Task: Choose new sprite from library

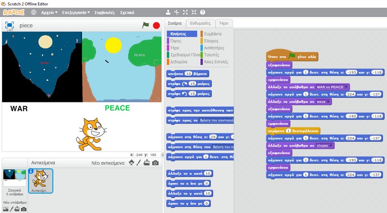Action: coord(131,163)
